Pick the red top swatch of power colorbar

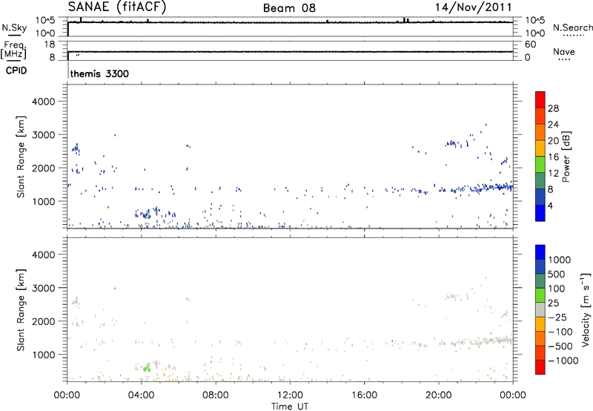click(540, 100)
